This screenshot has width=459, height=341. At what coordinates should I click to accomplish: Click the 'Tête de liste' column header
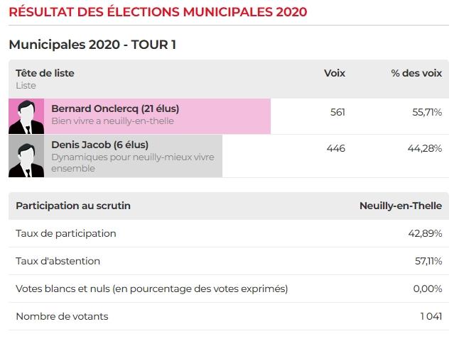[45, 73]
